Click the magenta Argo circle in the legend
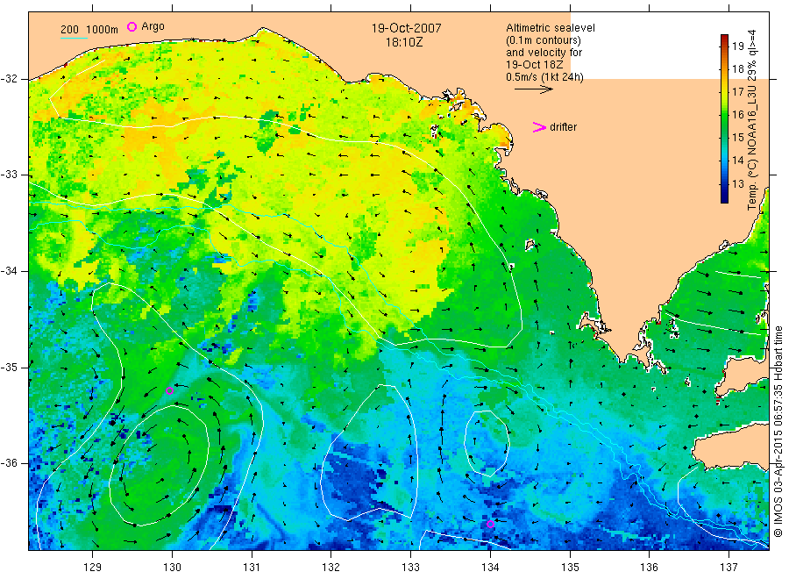 click(x=131, y=26)
